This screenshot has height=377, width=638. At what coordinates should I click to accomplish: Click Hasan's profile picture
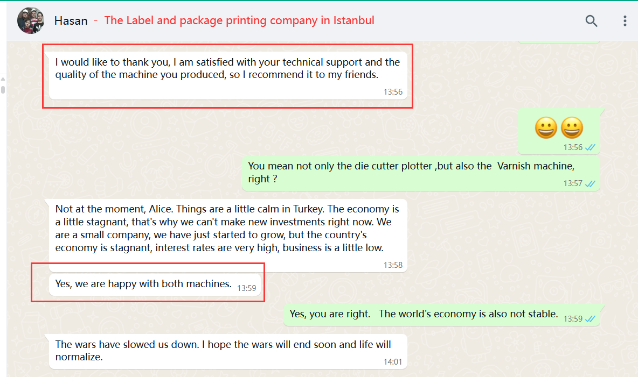pyautogui.click(x=31, y=21)
